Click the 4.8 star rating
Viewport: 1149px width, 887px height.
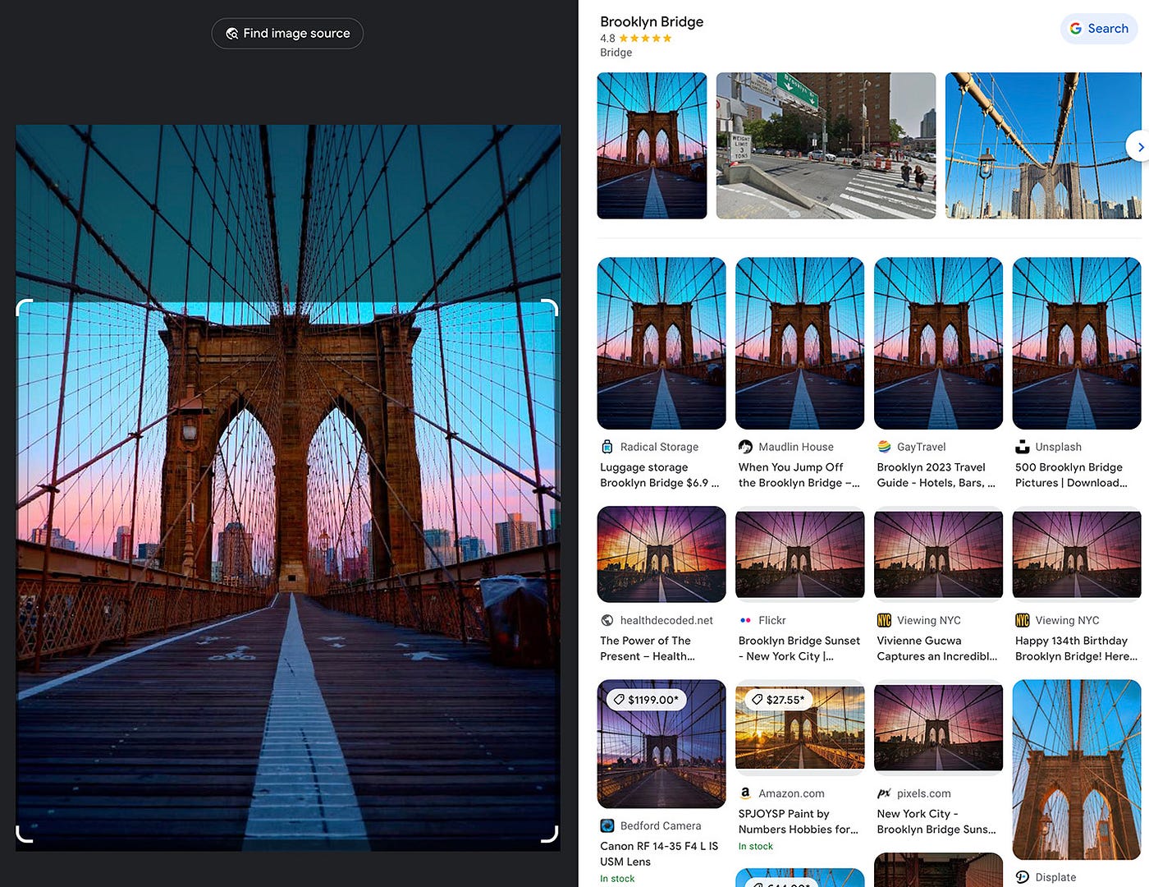click(636, 39)
